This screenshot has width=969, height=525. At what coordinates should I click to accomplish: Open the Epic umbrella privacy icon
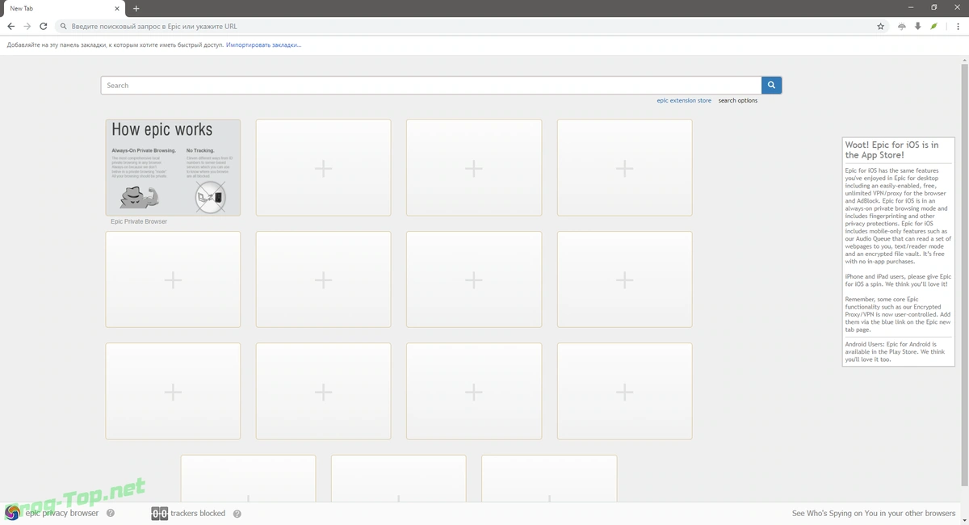[x=902, y=27]
